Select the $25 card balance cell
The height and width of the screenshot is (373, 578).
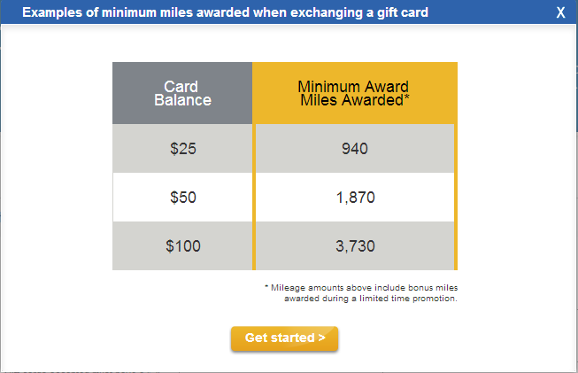click(182, 148)
